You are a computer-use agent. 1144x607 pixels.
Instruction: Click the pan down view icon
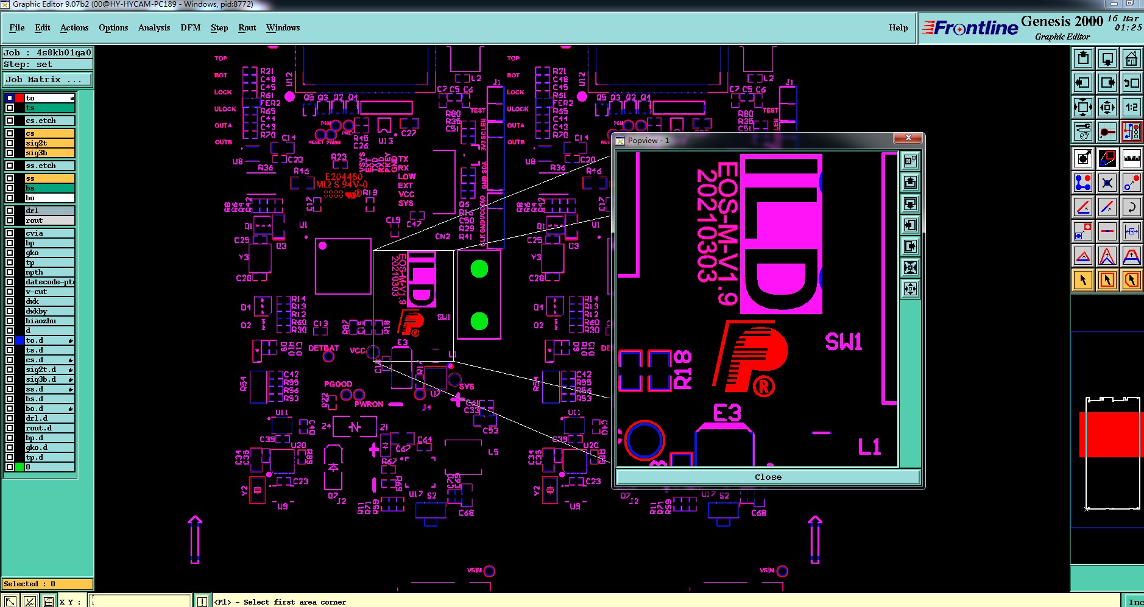point(1107,58)
